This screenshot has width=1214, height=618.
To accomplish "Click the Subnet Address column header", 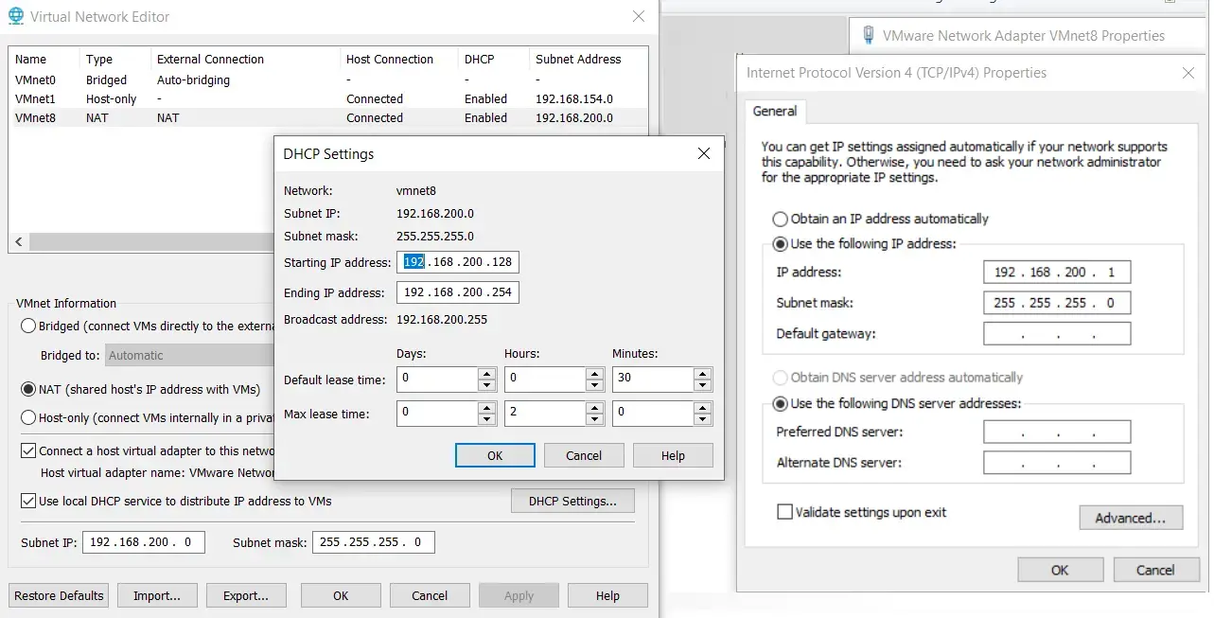I will point(587,59).
